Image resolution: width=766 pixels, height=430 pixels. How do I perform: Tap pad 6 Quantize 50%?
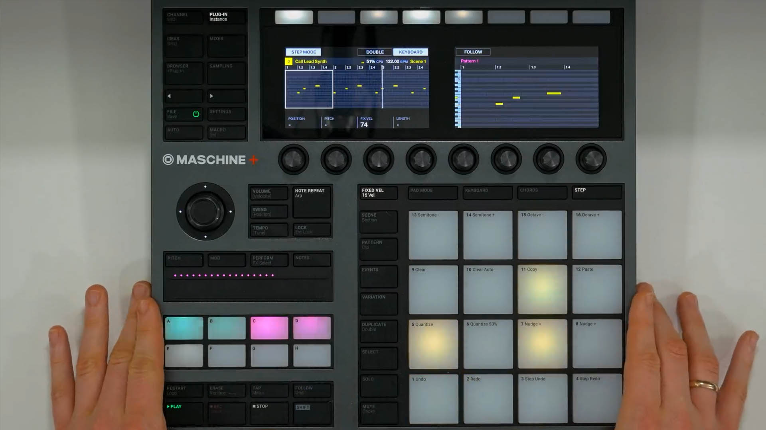tap(488, 344)
